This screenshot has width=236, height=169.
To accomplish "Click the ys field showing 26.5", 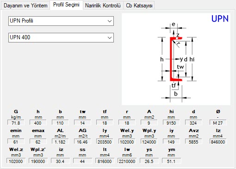I will 149,161.
